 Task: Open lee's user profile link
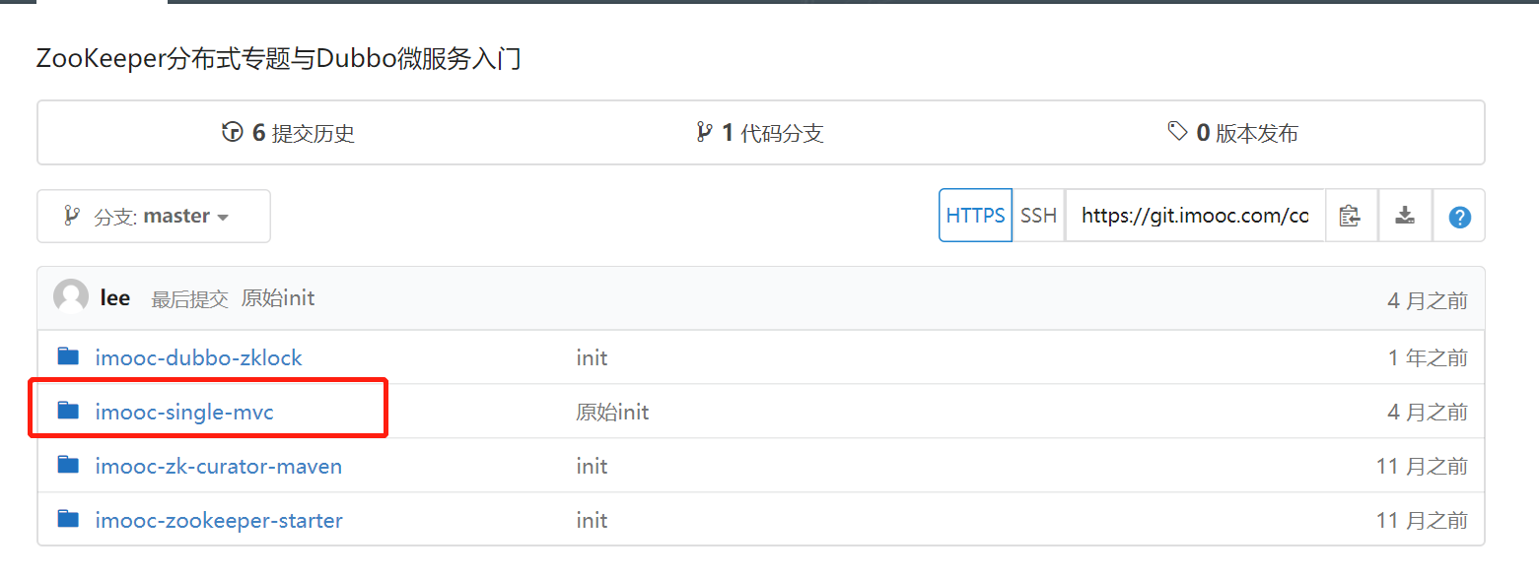click(115, 298)
